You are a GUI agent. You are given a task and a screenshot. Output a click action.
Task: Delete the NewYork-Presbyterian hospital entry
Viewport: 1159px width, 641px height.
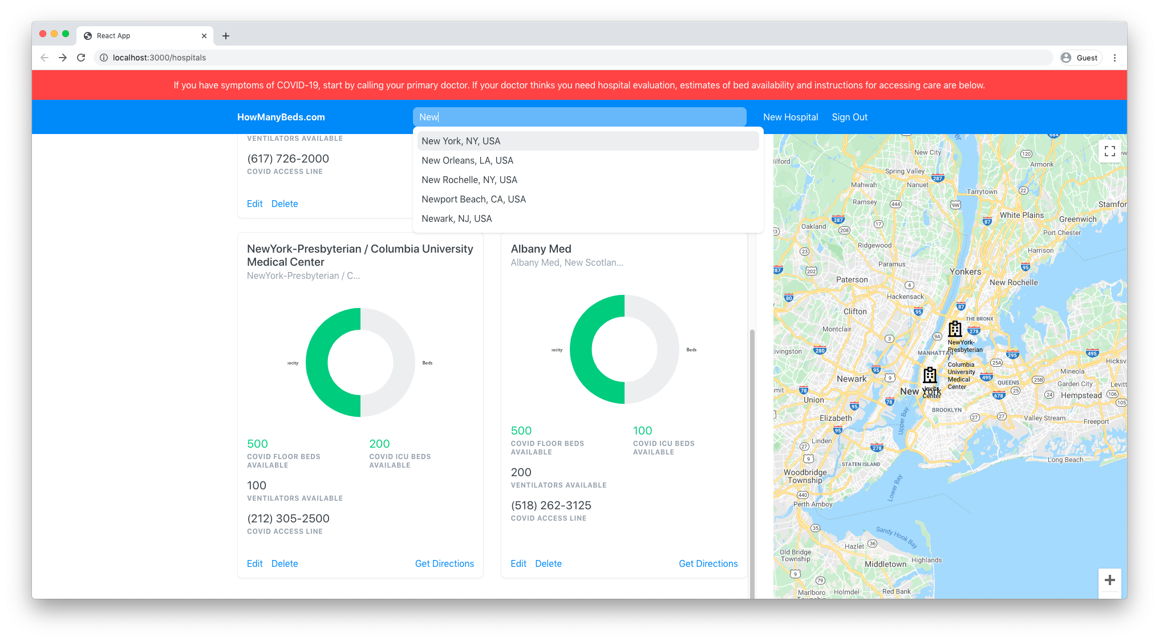tap(285, 563)
